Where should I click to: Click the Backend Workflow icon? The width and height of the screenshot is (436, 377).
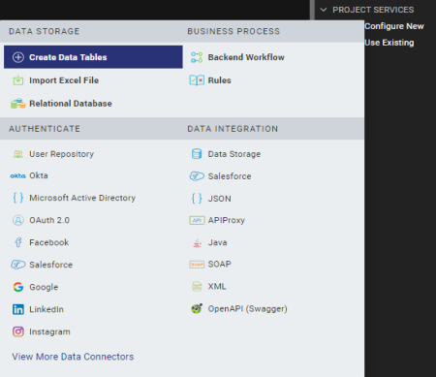(x=197, y=57)
